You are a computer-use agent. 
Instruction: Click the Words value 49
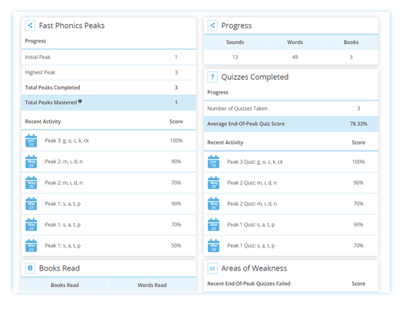(x=295, y=57)
